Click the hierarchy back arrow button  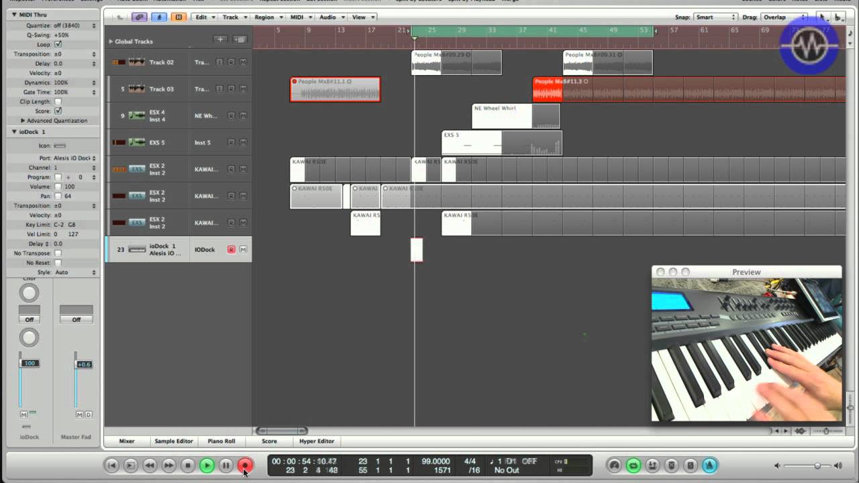[119, 17]
